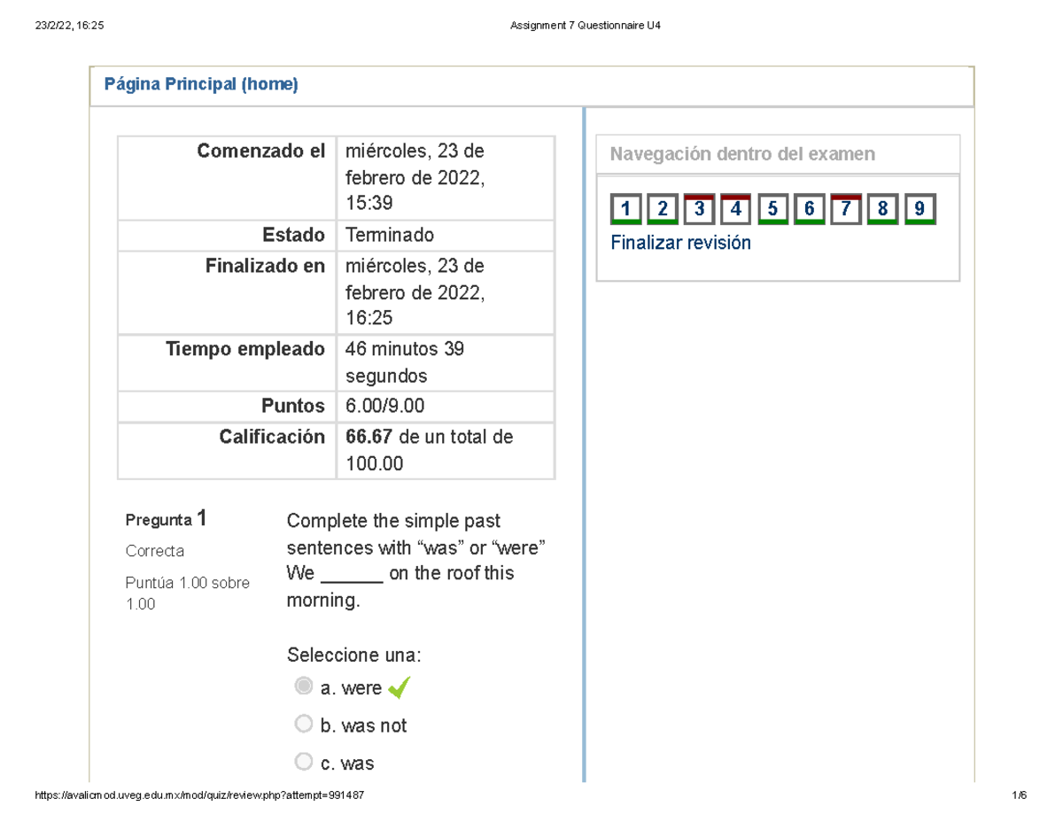Open question 4 in navigation block

pyautogui.click(x=736, y=209)
